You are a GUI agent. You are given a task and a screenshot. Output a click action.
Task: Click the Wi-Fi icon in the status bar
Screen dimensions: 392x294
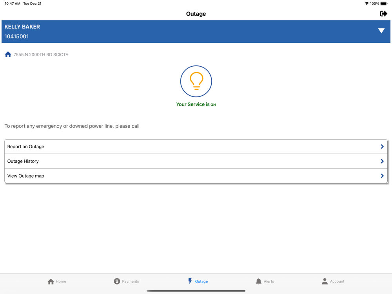tap(367, 4)
